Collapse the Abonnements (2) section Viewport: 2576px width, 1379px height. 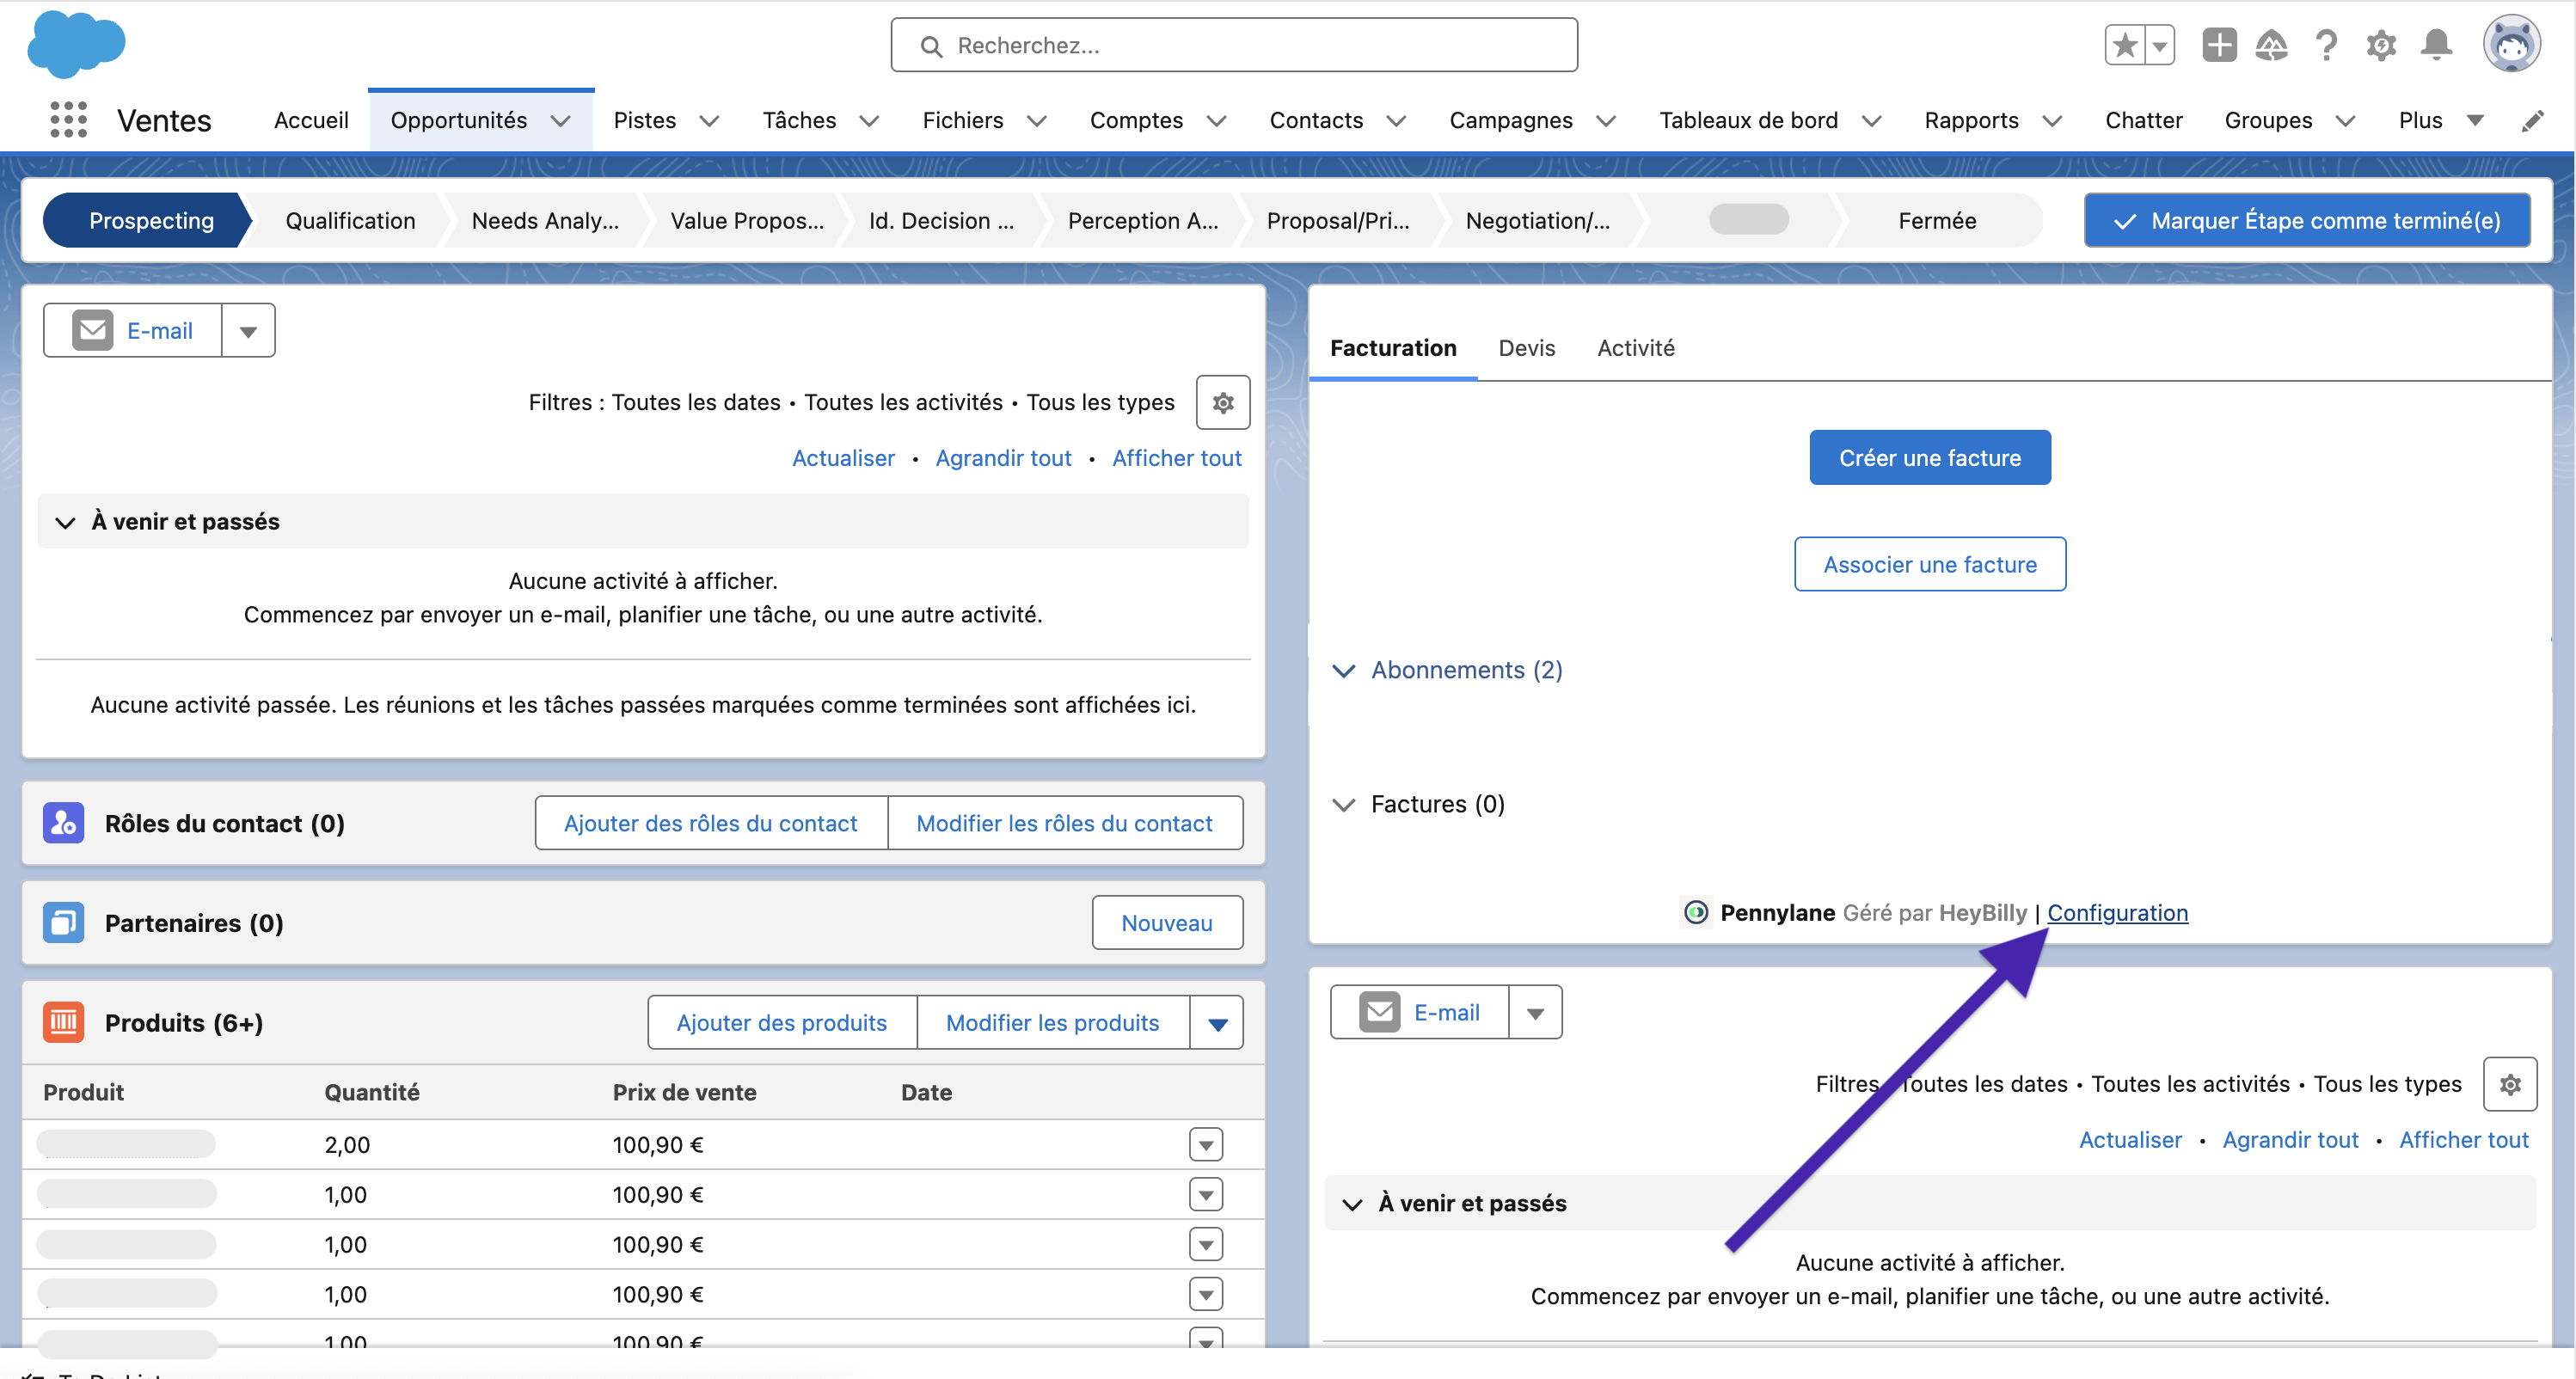[x=1344, y=670]
